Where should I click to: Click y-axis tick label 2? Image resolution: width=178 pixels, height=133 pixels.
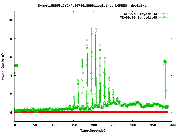click(x=11, y=94)
